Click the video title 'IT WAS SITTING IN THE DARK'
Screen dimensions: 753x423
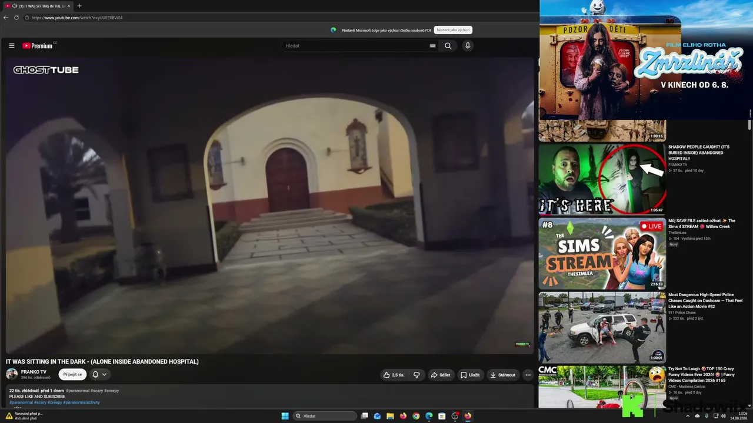coord(102,361)
